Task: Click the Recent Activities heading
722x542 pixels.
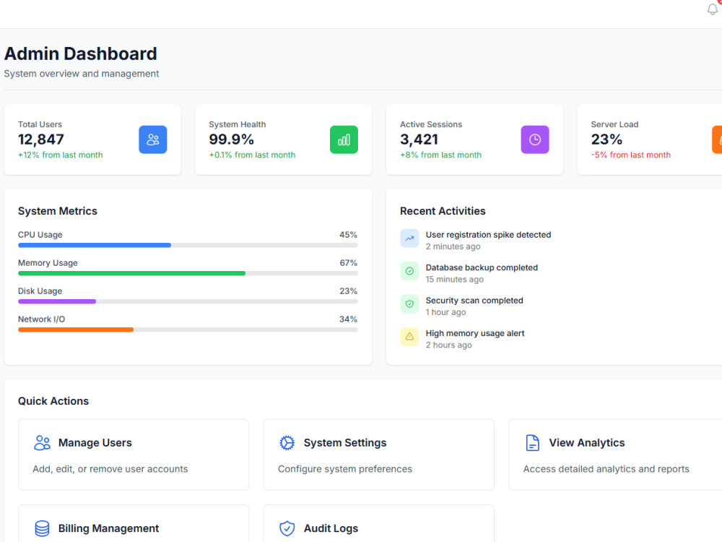Action: [443, 211]
